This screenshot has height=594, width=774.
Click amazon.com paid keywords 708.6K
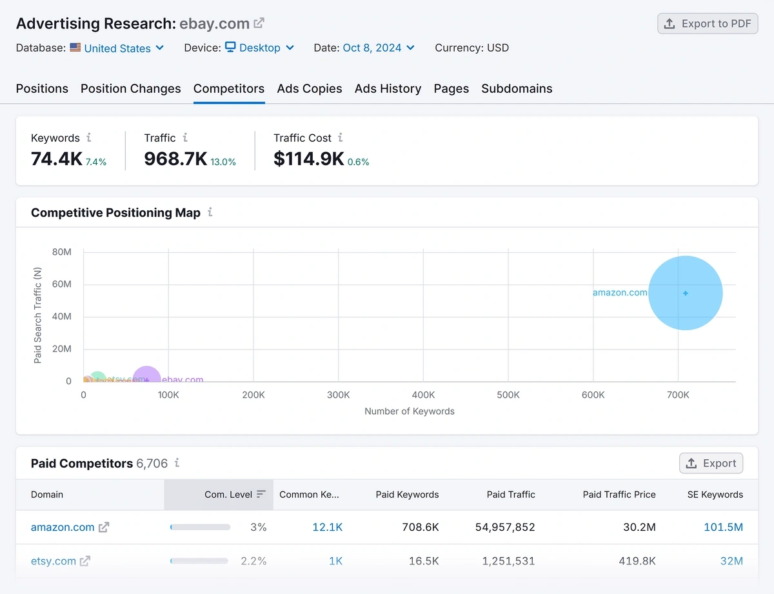(x=419, y=527)
